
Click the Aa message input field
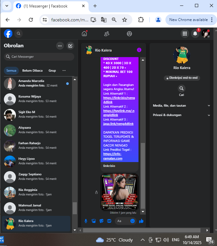pos(123,221)
